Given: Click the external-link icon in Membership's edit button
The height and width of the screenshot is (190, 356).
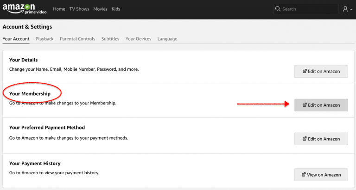Looking at the screenshot, I should pos(305,105).
